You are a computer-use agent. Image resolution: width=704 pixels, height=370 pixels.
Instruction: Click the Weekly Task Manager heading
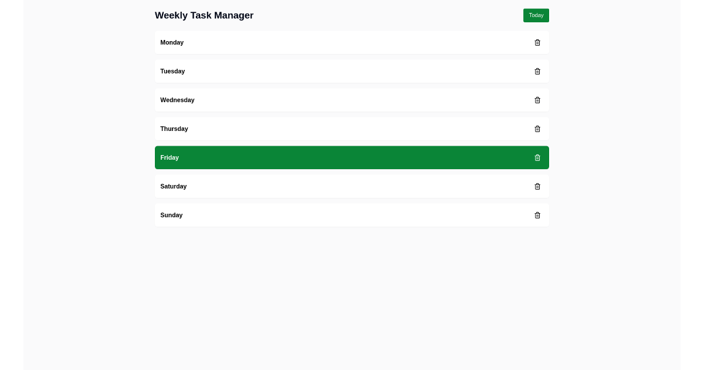[x=204, y=15]
